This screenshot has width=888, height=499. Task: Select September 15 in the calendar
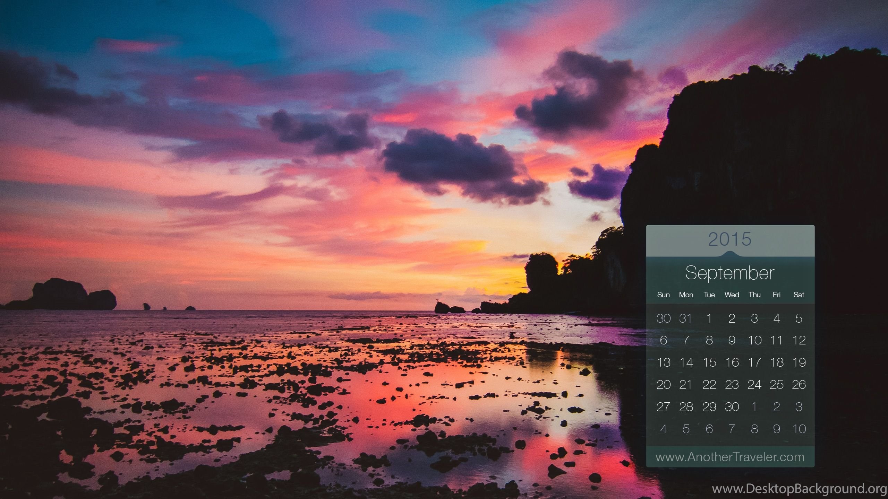coord(709,362)
